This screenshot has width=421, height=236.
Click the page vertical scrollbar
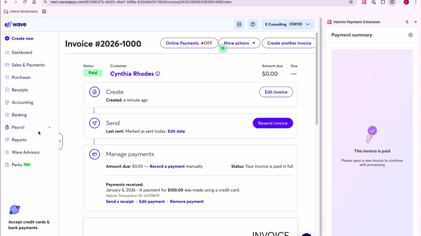click(x=317, y=79)
